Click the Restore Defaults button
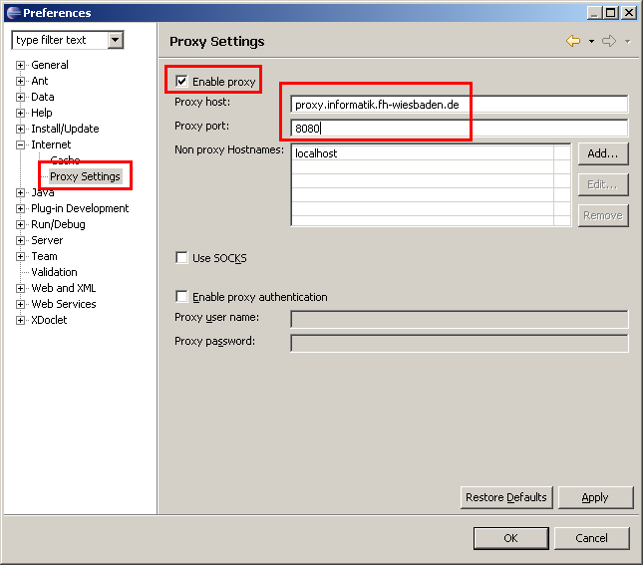 tap(506, 497)
